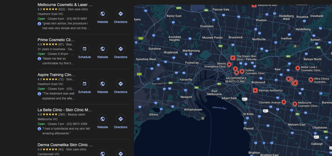Click The Dream Skin Clinic Parkville marker

pos(233,58)
